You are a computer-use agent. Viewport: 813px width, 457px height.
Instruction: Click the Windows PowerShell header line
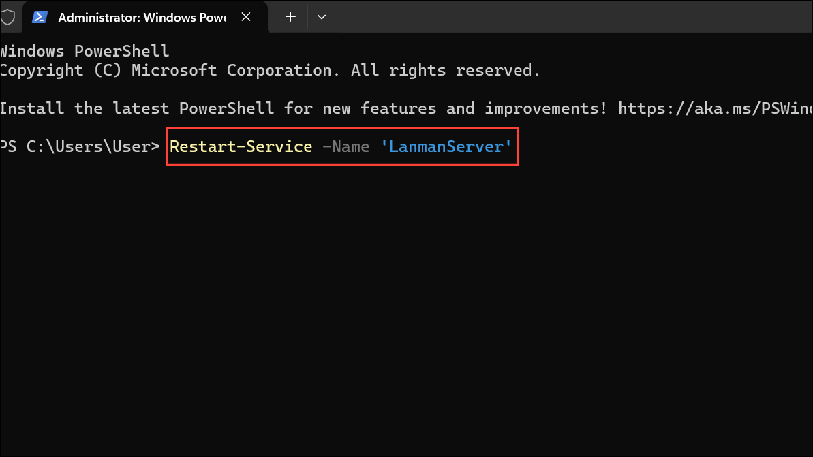(x=85, y=51)
